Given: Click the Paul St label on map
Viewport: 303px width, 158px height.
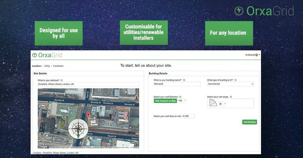Looking at the screenshot, I should [87, 94].
